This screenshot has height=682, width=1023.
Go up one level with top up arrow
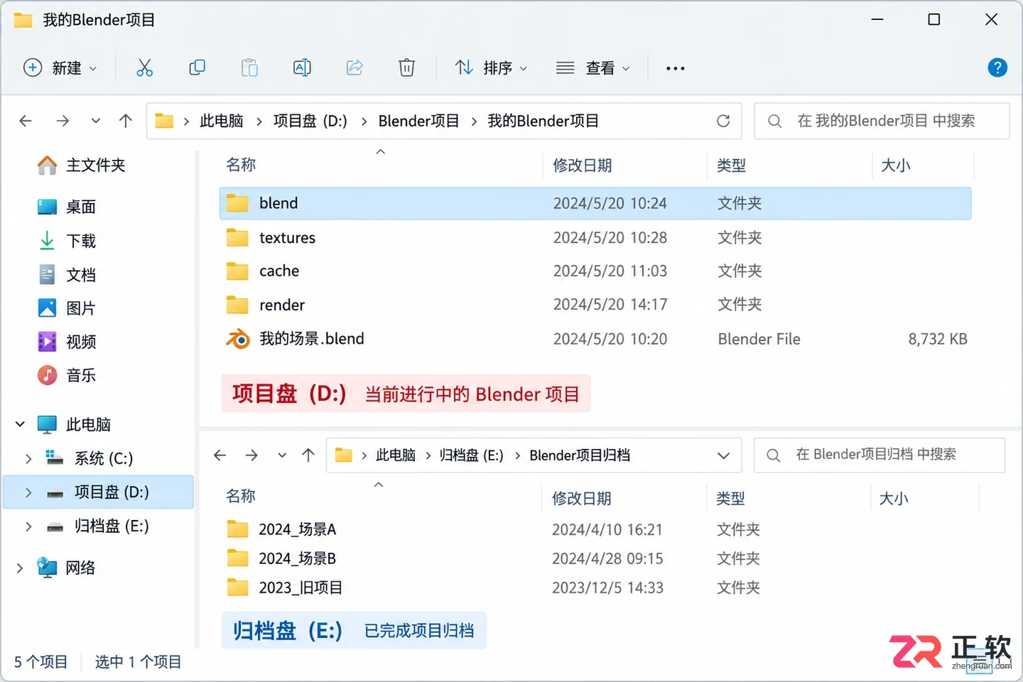126,121
